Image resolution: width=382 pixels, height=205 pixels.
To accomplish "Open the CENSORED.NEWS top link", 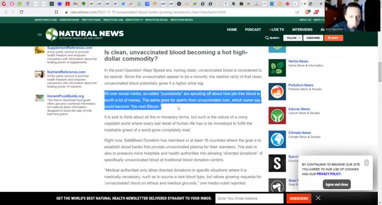I will (x=69, y=20).
